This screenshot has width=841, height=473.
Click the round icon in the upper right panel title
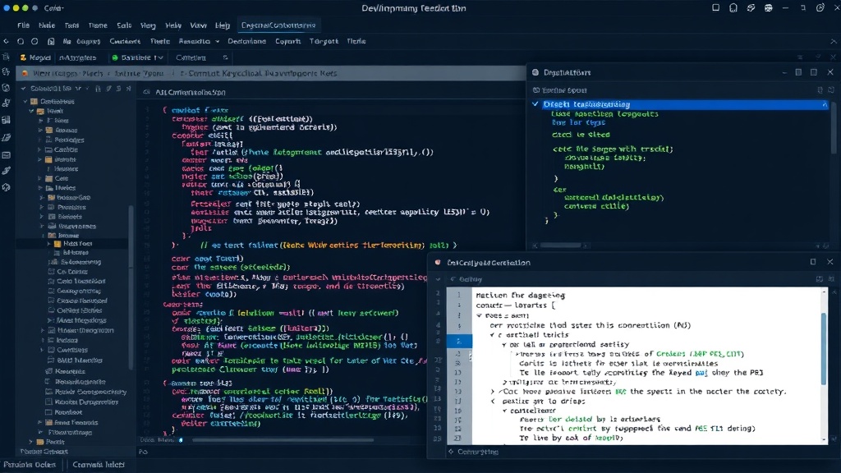[535, 72]
